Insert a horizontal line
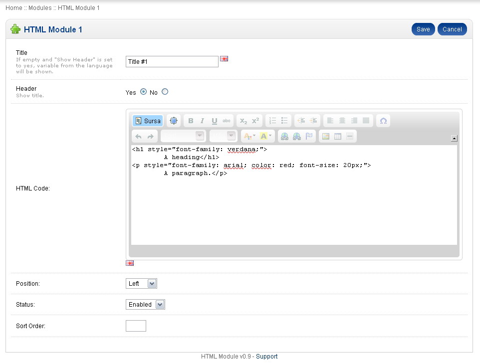This screenshot has width=480, height=364. (x=350, y=137)
